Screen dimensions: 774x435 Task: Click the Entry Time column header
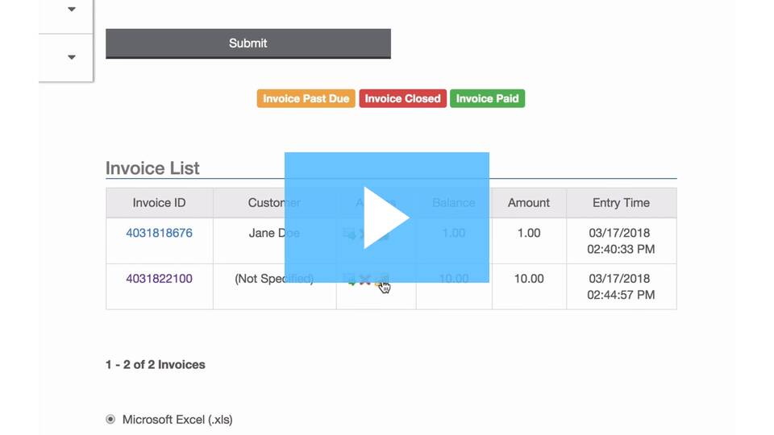tap(621, 203)
